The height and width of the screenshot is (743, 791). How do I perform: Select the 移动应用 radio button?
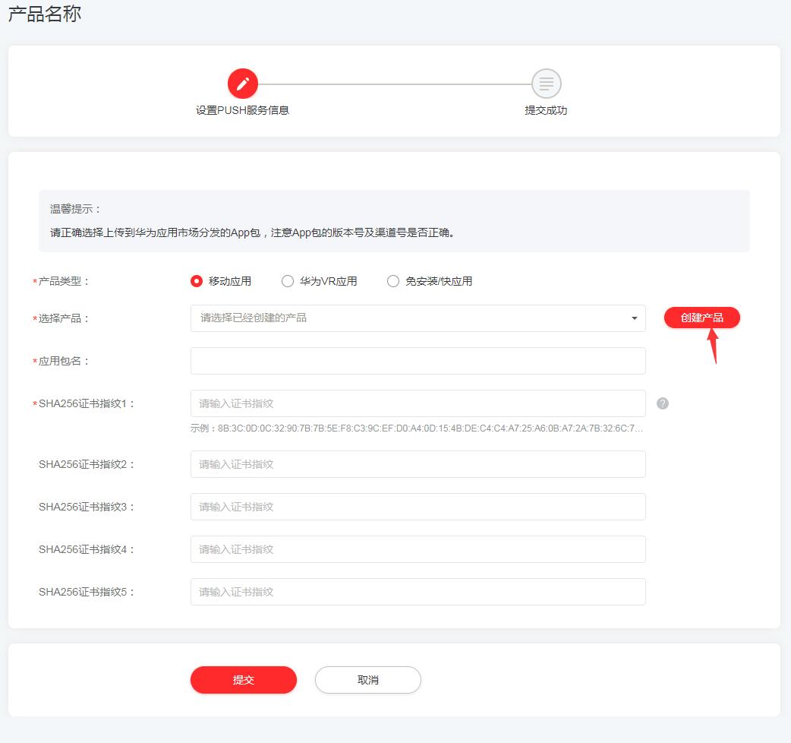pyautogui.click(x=197, y=281)
